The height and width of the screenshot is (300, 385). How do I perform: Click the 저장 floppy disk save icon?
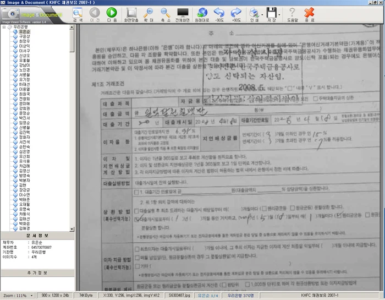(x=271, y=14)
